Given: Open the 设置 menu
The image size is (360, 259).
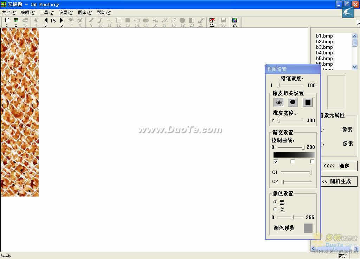Looking at the screenshot, I should [66, 13].
